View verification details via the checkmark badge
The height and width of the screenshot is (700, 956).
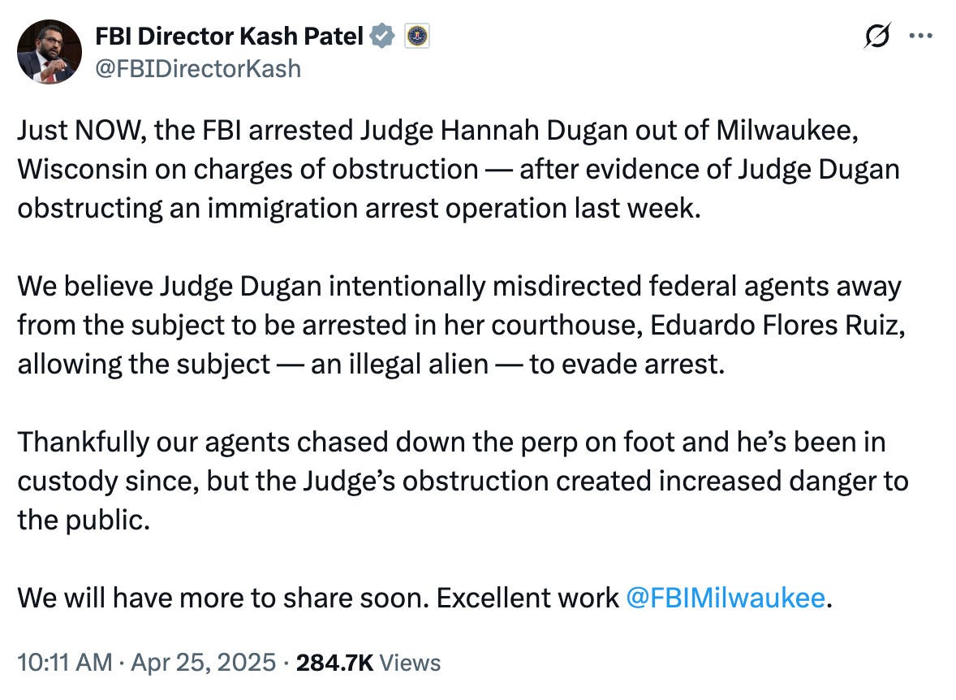[381, 36]
